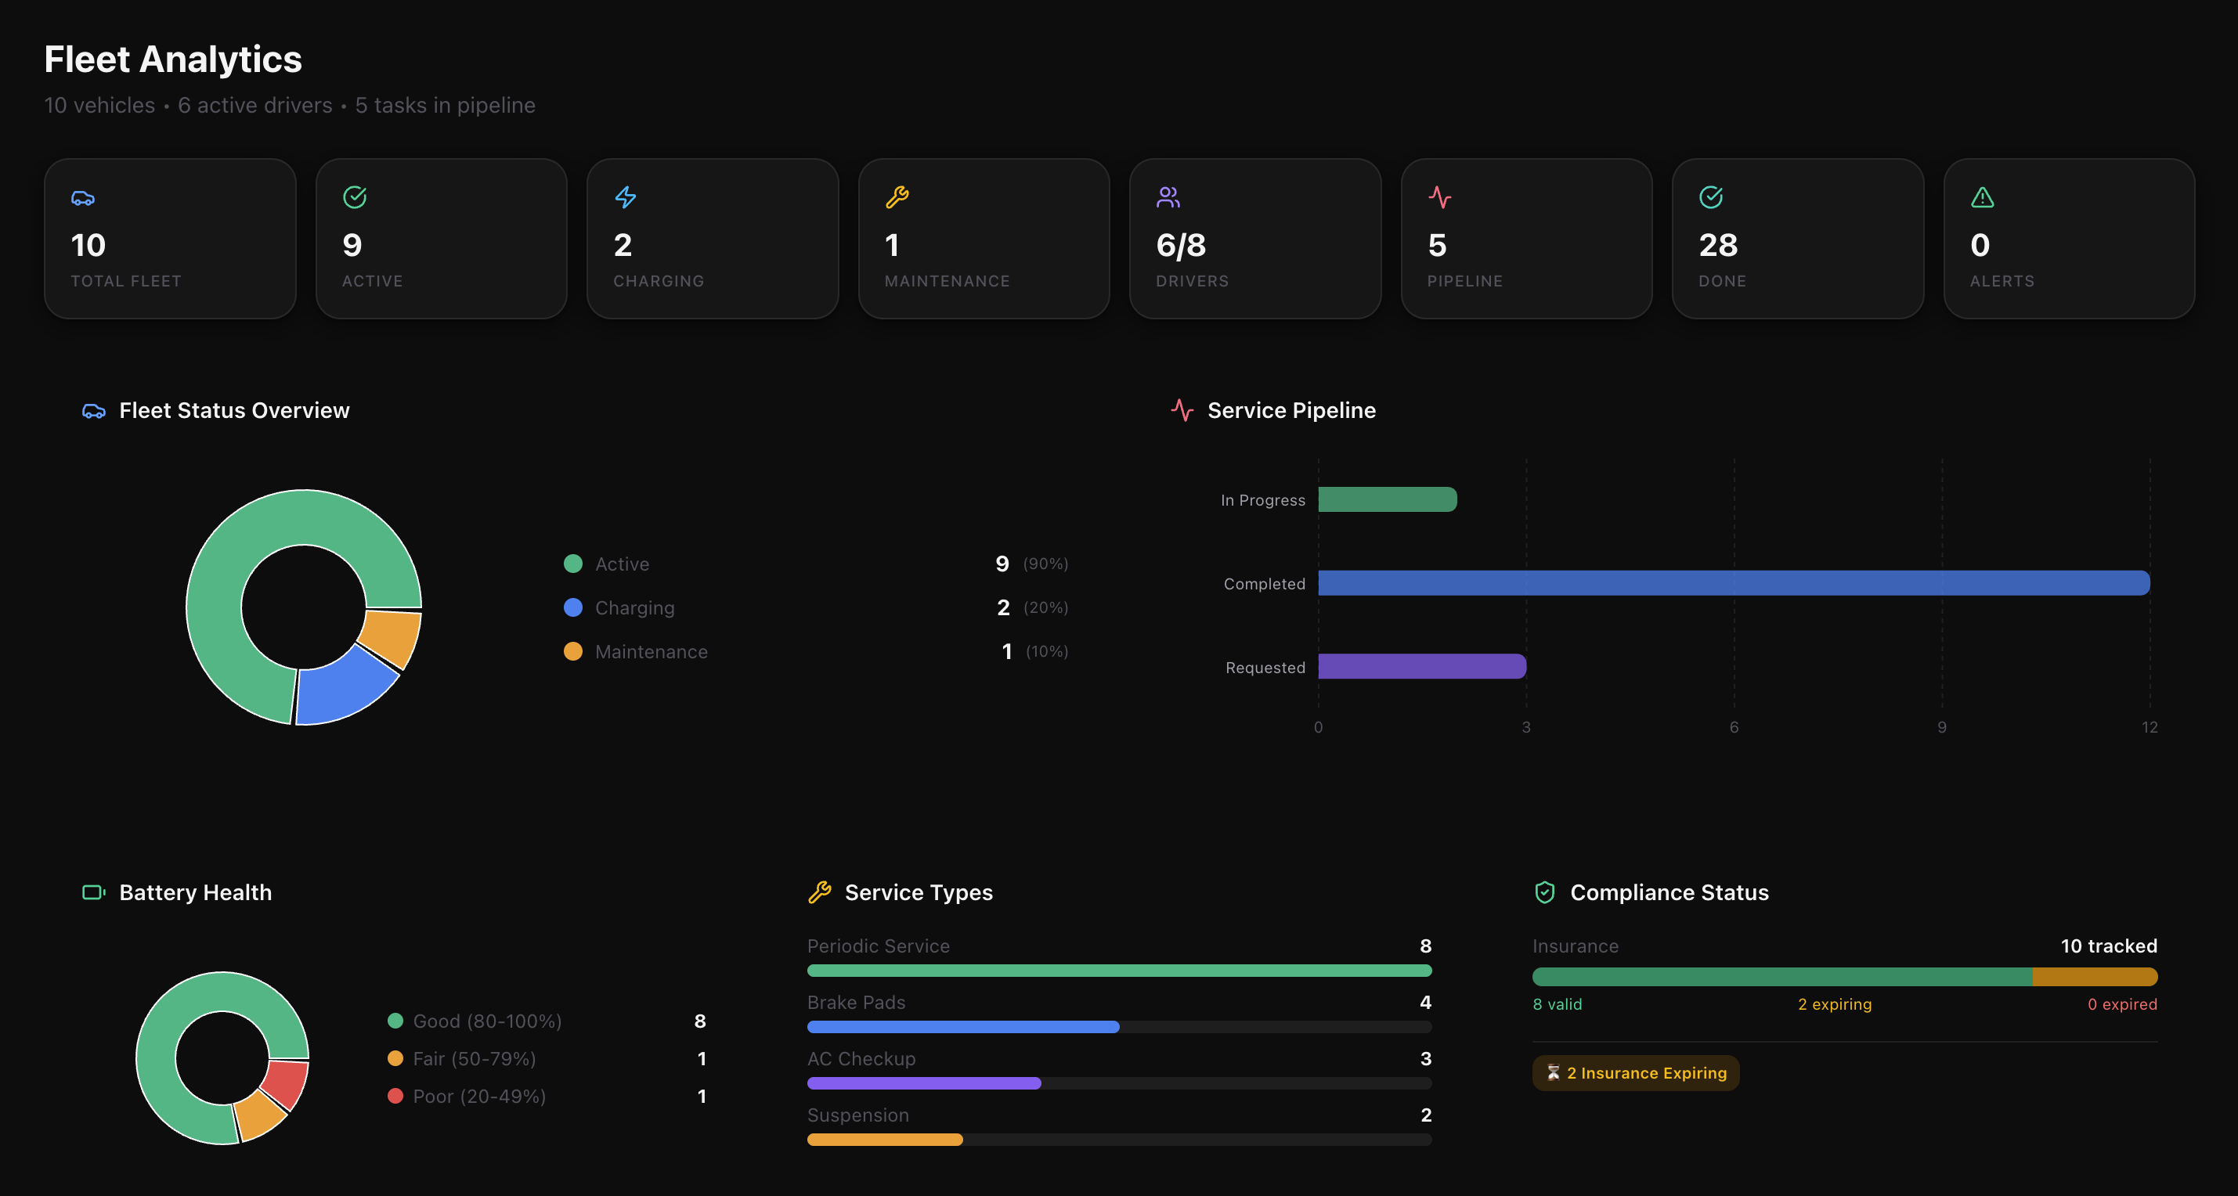Click the lightning bolt icon in Charging card
The image size is (2238, 1196).
click(x=626, y=197)
